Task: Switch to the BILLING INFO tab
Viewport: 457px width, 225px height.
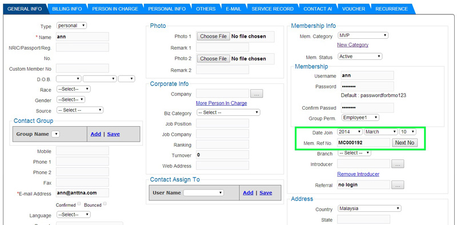Action: [x=67, y=9]
